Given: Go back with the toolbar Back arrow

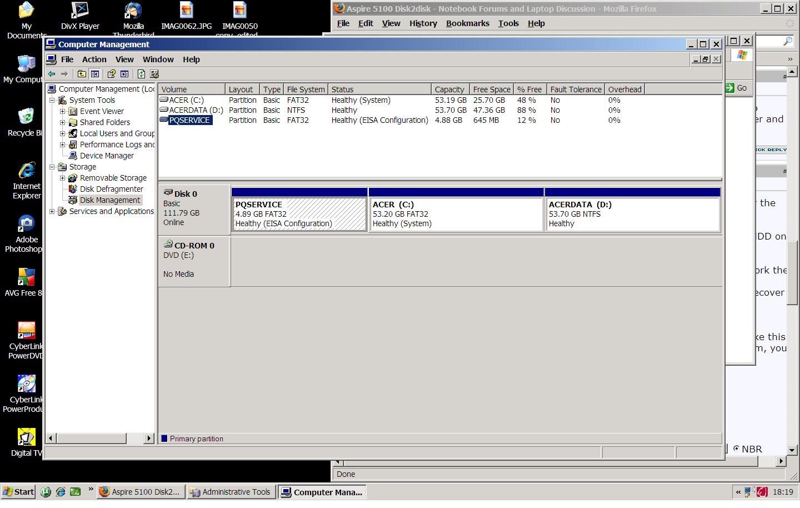Looking at the screenshot, I should [x=52, y=74].
